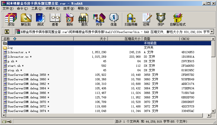
Task: Launch the 向导 (Wizard) tool
Action: tap(99, 20)
